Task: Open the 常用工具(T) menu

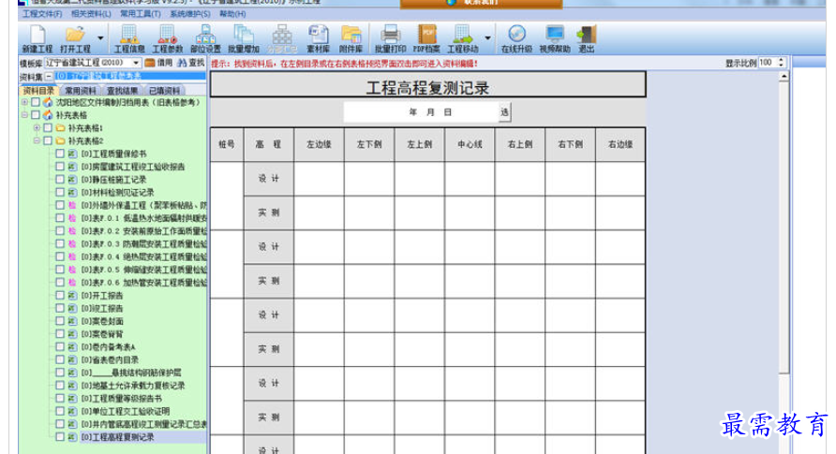Action: click(141, 14)
